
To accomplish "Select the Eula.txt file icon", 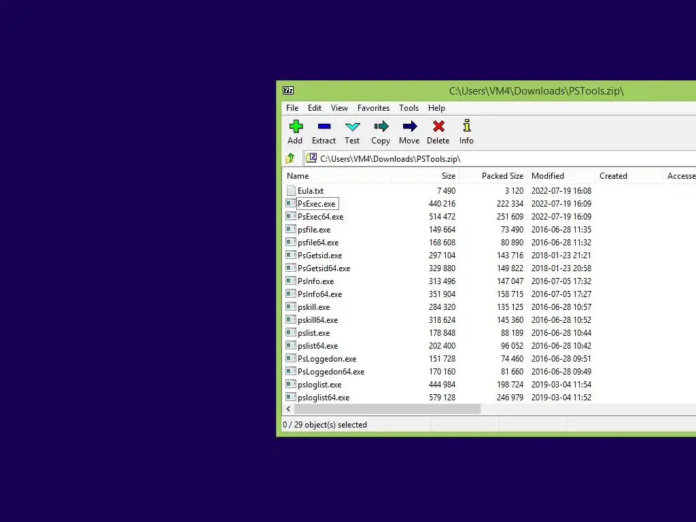I will pos(291,190).
